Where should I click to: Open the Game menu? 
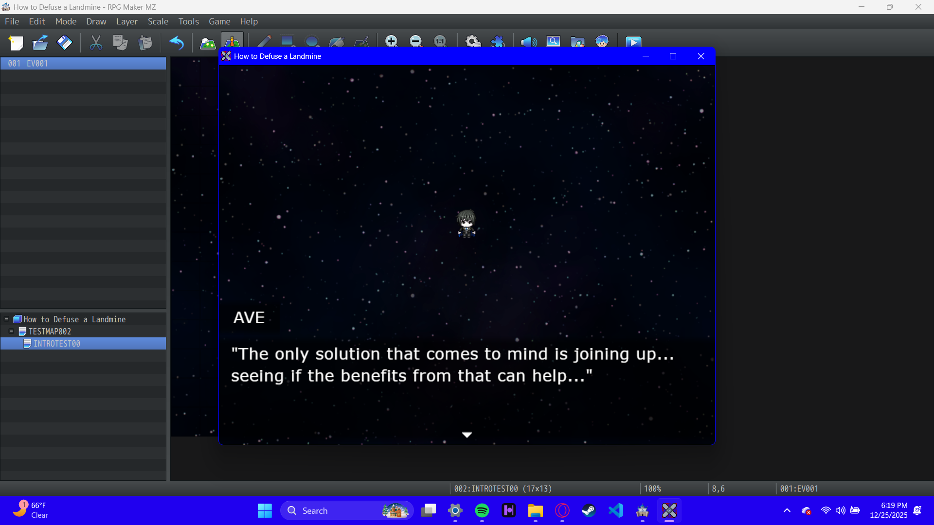pyautogui.click(x=219, y=21)
